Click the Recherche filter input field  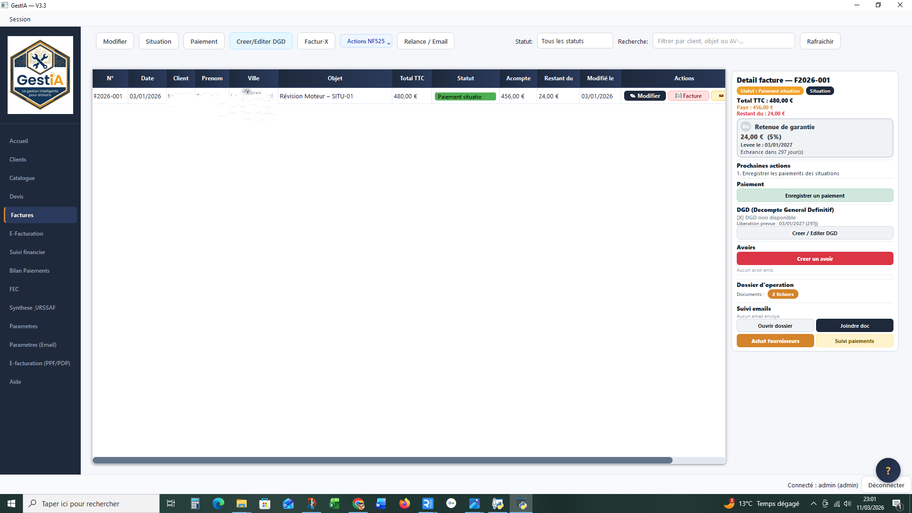point(723,41)
